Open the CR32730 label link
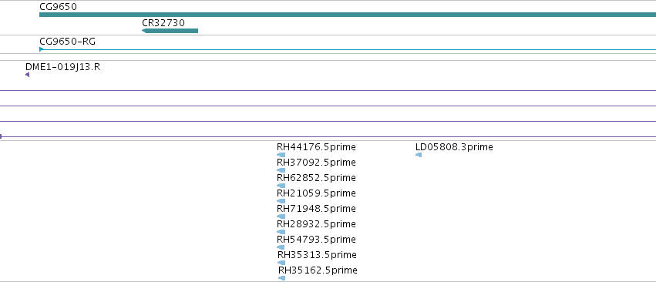 click(x=163, y=22)
